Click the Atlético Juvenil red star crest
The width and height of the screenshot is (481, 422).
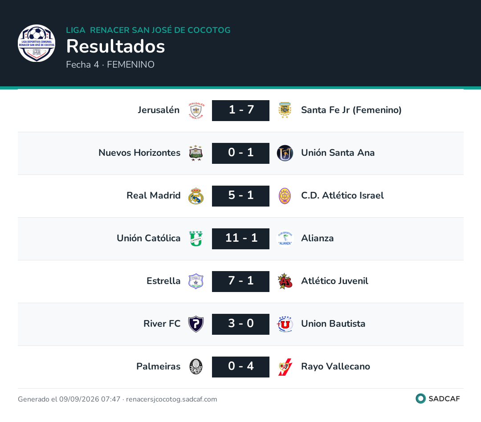(x=285, y=281)
